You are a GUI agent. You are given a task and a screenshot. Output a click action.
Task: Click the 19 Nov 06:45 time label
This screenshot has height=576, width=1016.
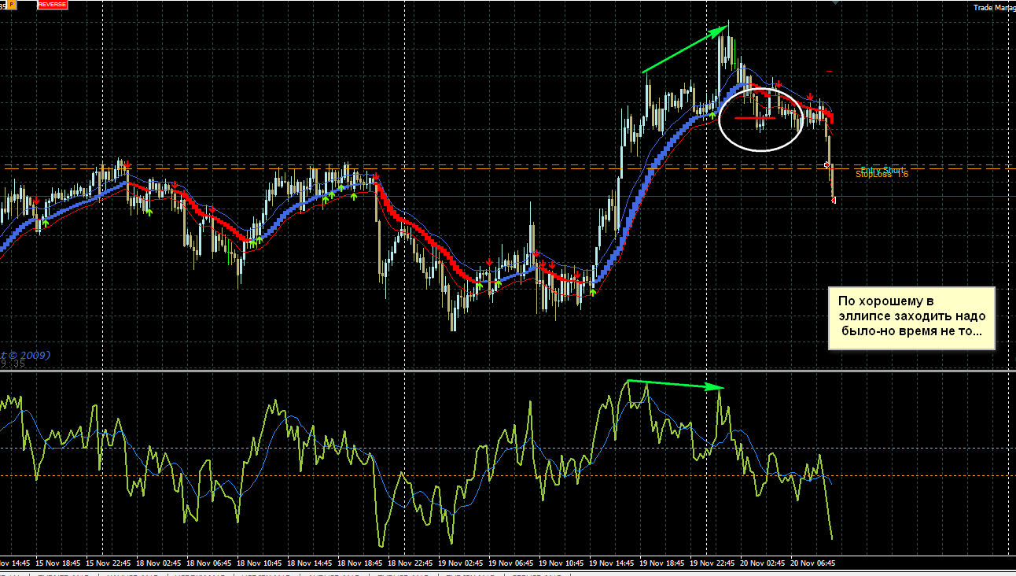tap(511, 563)
